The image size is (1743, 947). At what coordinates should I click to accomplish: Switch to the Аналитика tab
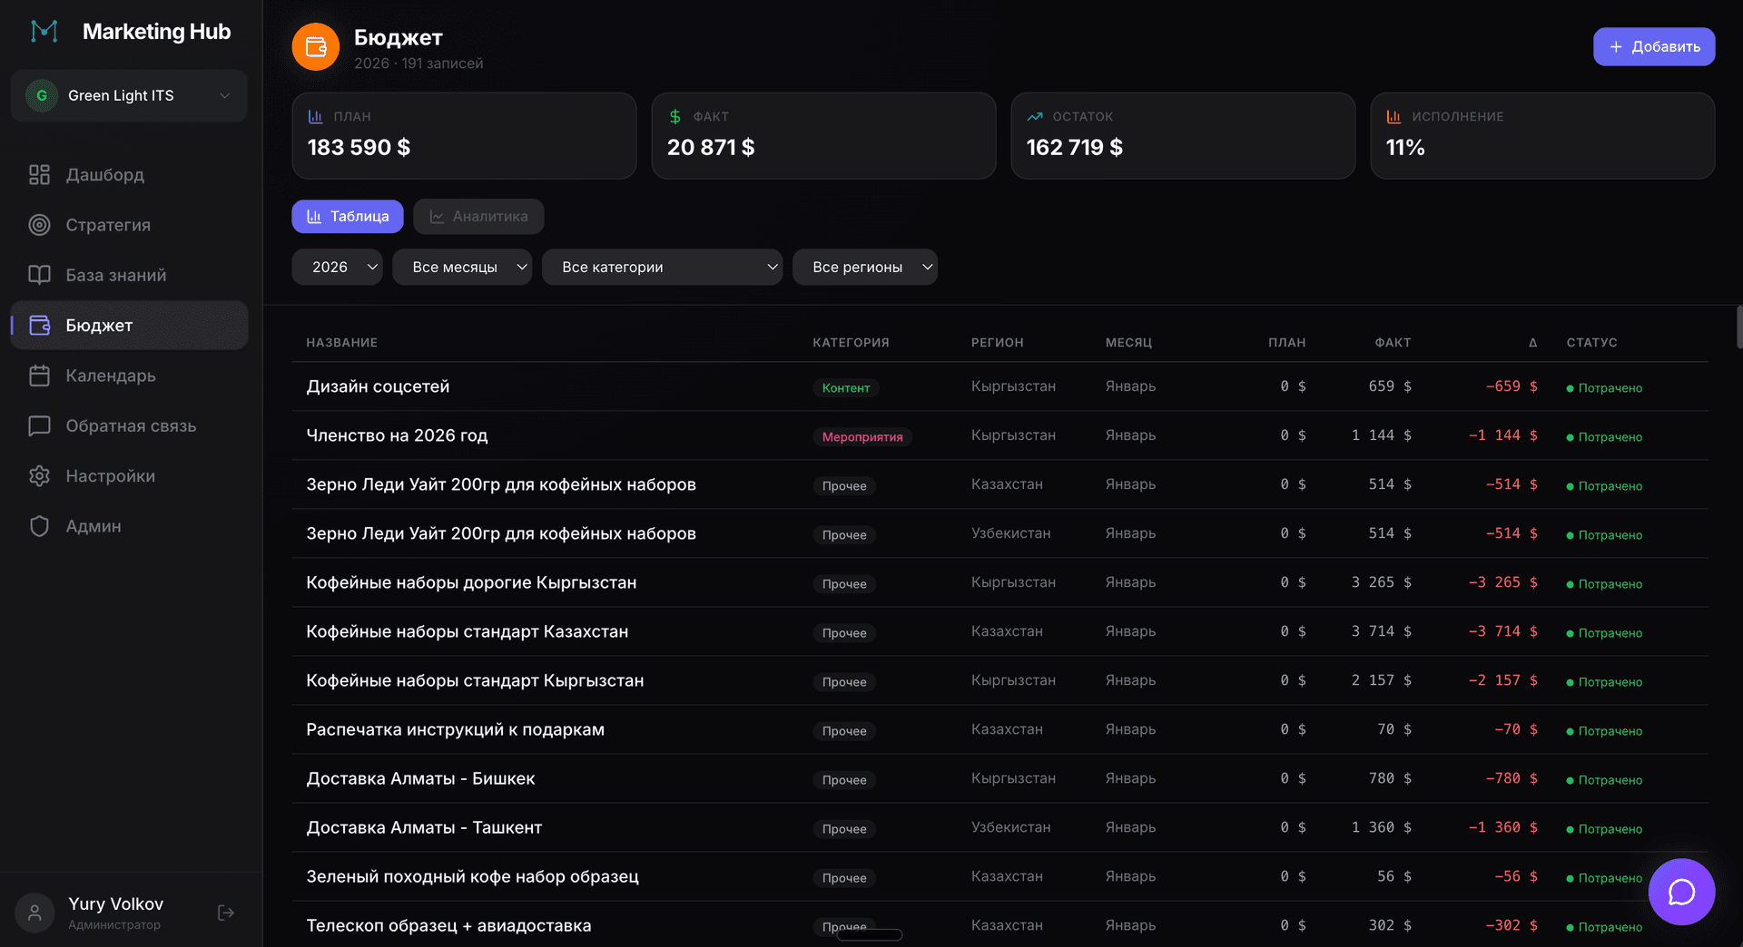pyautogui.click(x=478, y=217)
